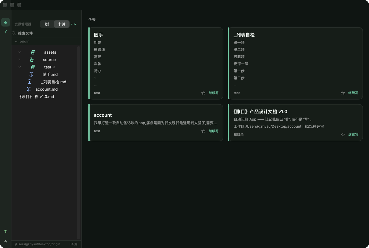
Task: Click 继续写 on the account card
Action: (214, 131)
